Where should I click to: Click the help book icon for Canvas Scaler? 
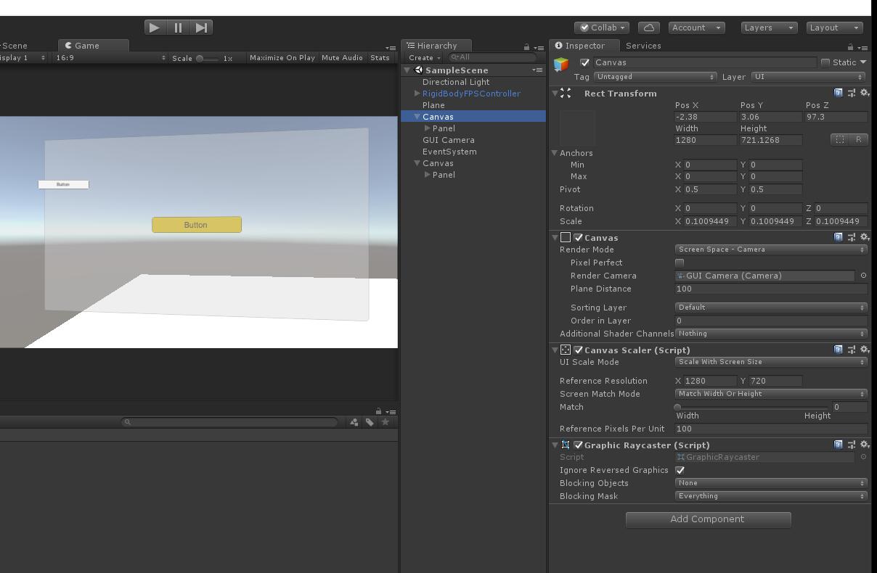coord(839,350)
